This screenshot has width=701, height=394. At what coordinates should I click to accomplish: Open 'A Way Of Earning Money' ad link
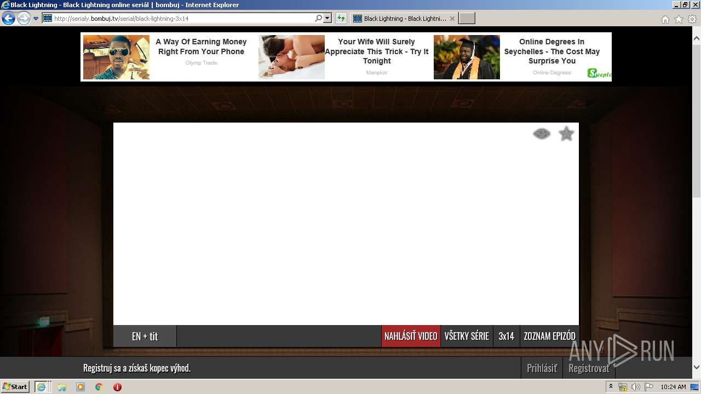pyautogui.click(x=201, y=47)
